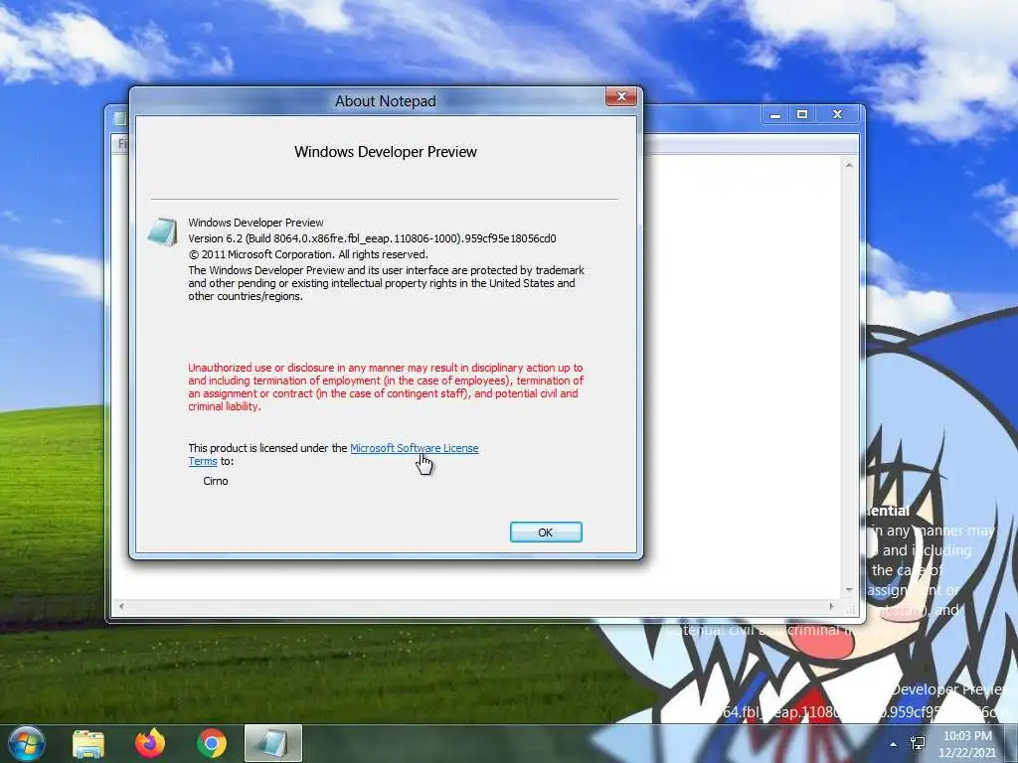
Task: Close the Notepad window behind the dialog
Action: pyautogui.click(x=837, y=115)
